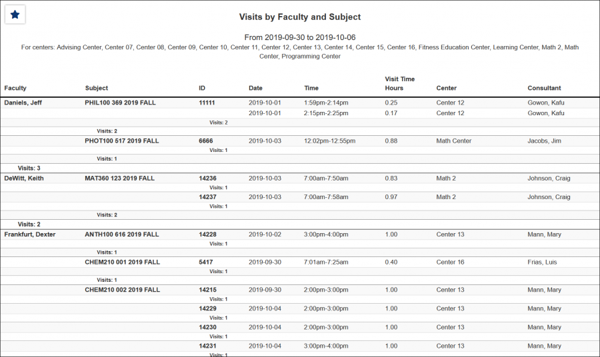The height and width of the screenshot is (357, 600).
Task: Click the Visit Time Hours column header
Action: pos(399,83)
